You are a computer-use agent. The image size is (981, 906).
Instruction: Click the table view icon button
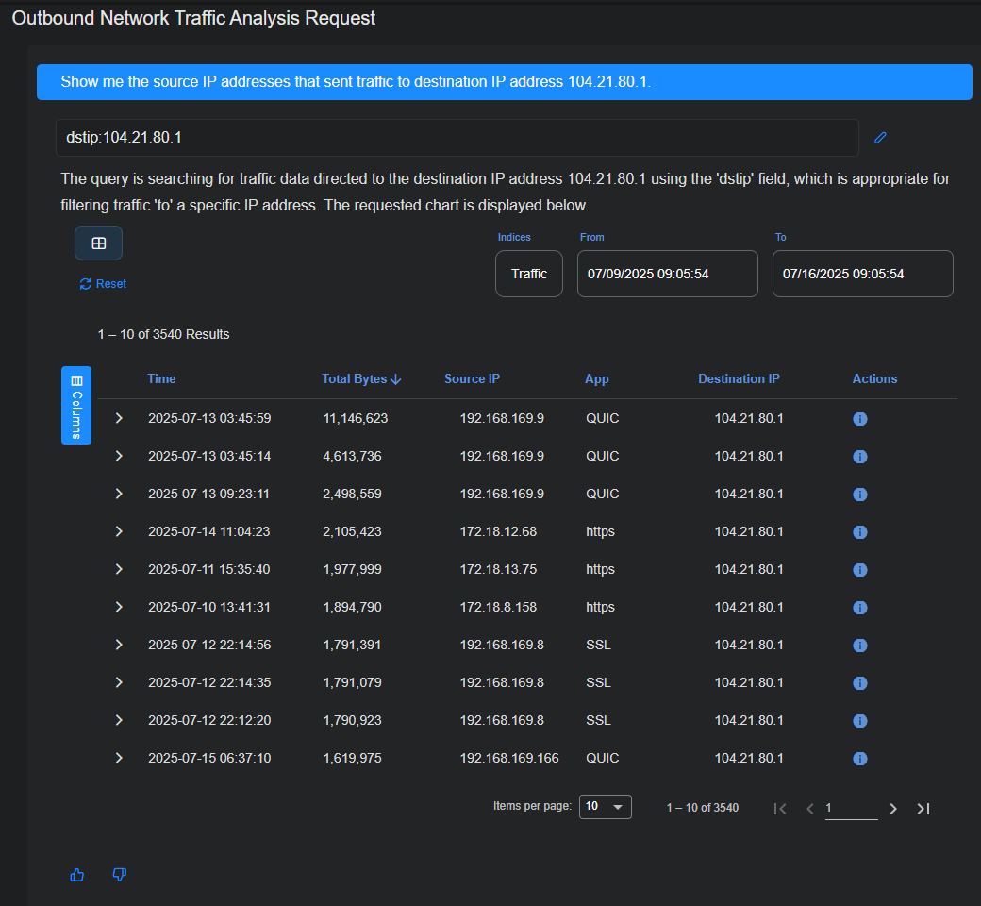click(x=98, y=243)
